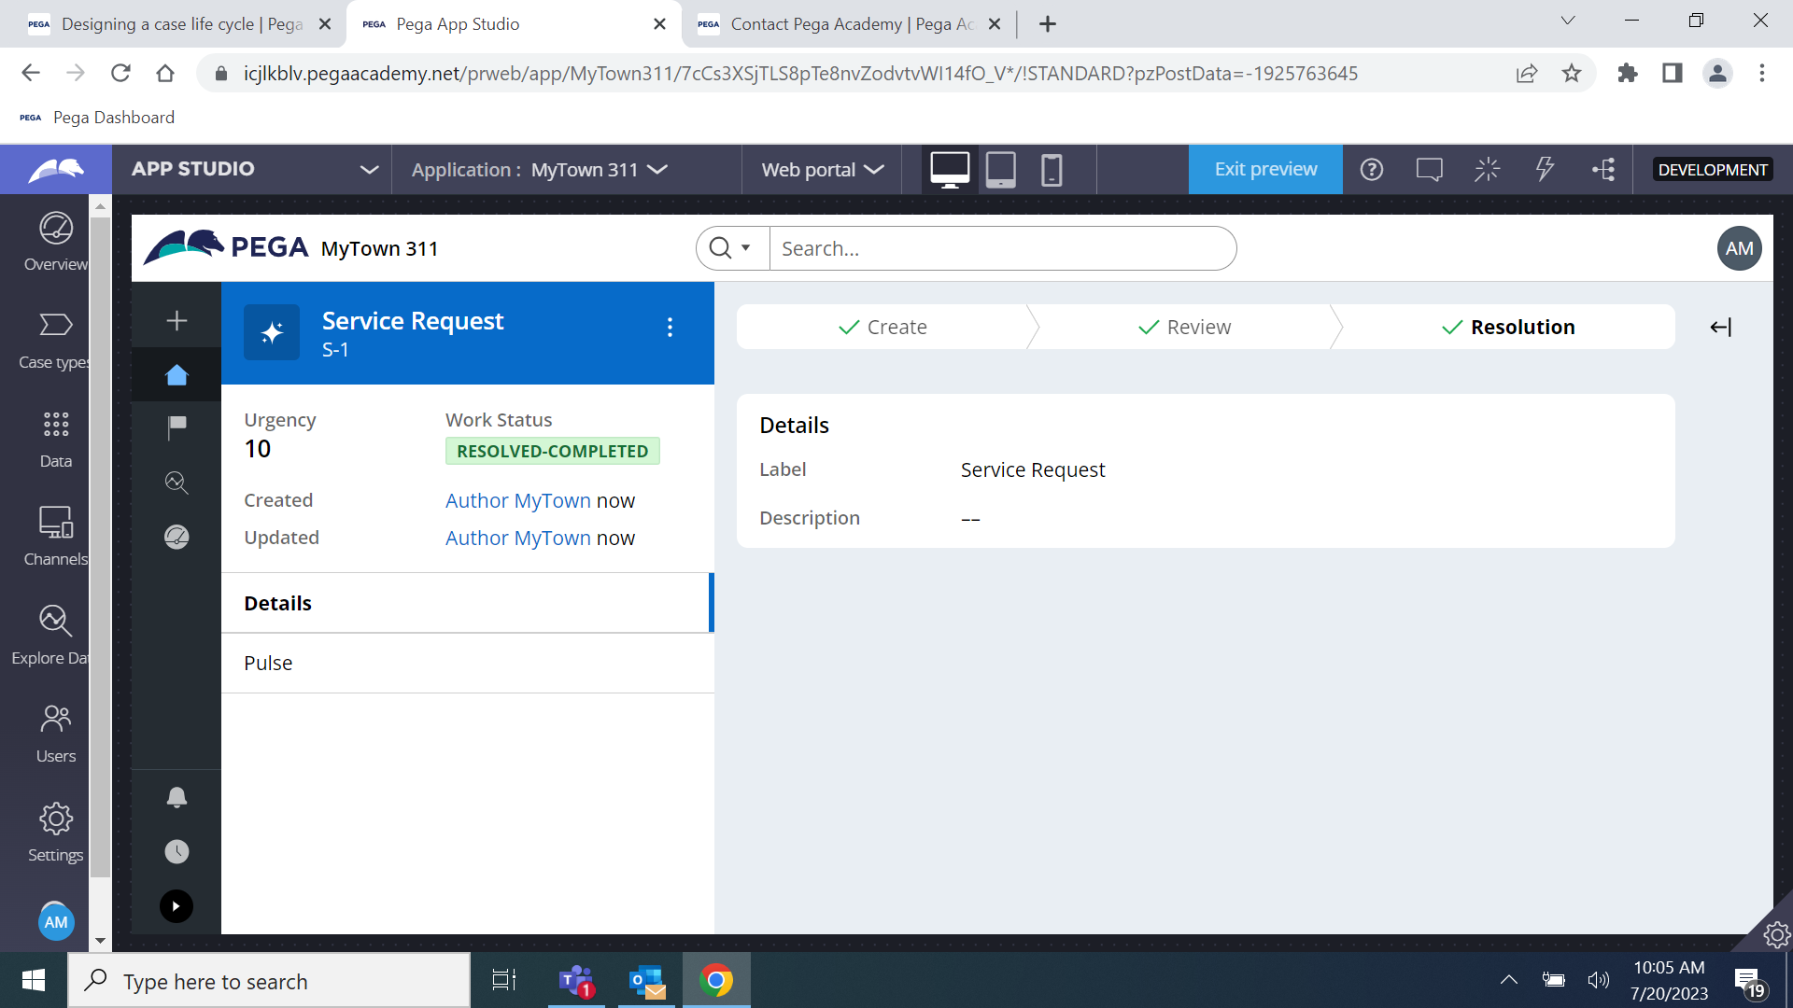Open Author MyTown link next to Created
The width and height of the screenshot is (1793, 1008).
click(517, 500)
